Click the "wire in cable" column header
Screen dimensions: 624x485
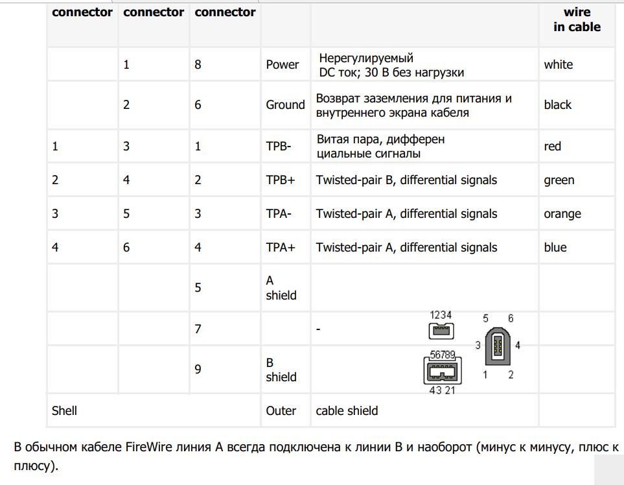(577, 20)
